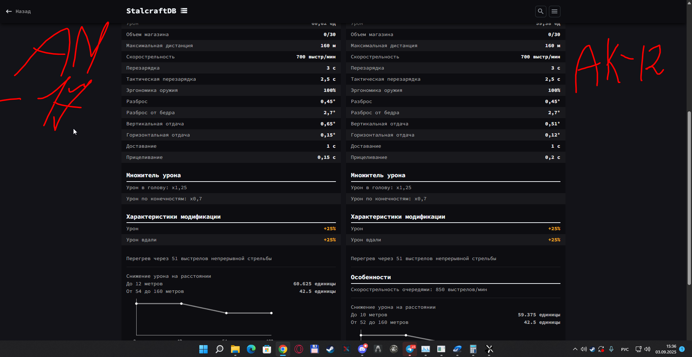The image size is (692, 357).
Task: Click left panel 'Снижение урона на расстоянии' label
Action: point(169,276)
